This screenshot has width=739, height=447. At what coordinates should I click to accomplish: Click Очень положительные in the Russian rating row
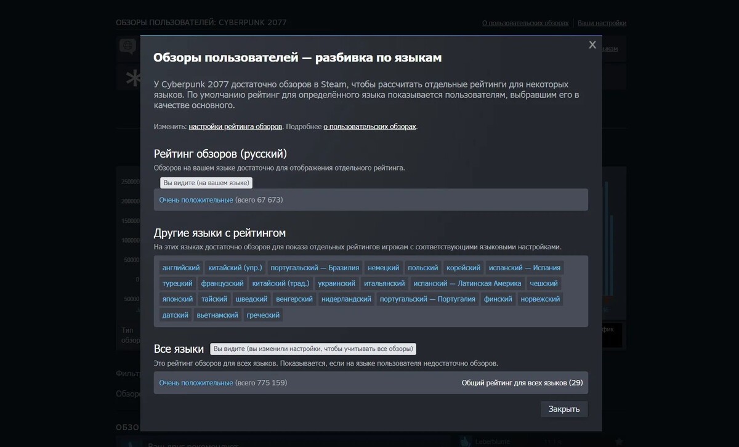pos(196,200)
